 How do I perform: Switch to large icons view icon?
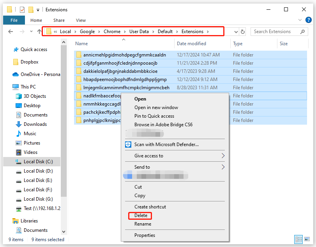click(307, 239)
